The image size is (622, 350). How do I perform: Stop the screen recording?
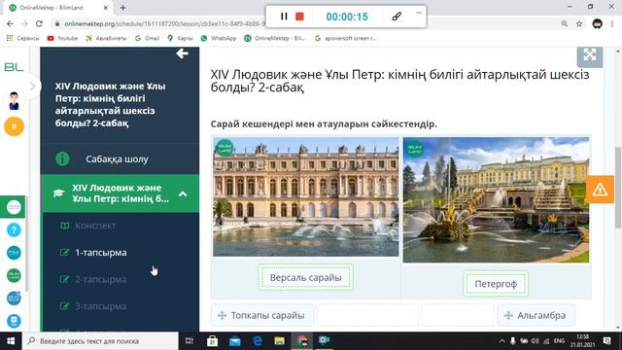click(x=299, y=17)
